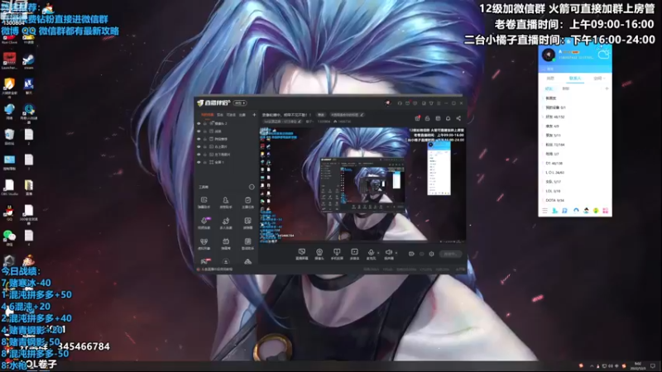Open the QQ penguin desktop shortcut
This screenshot has height=372, width=662.
[x=9, y=212]
